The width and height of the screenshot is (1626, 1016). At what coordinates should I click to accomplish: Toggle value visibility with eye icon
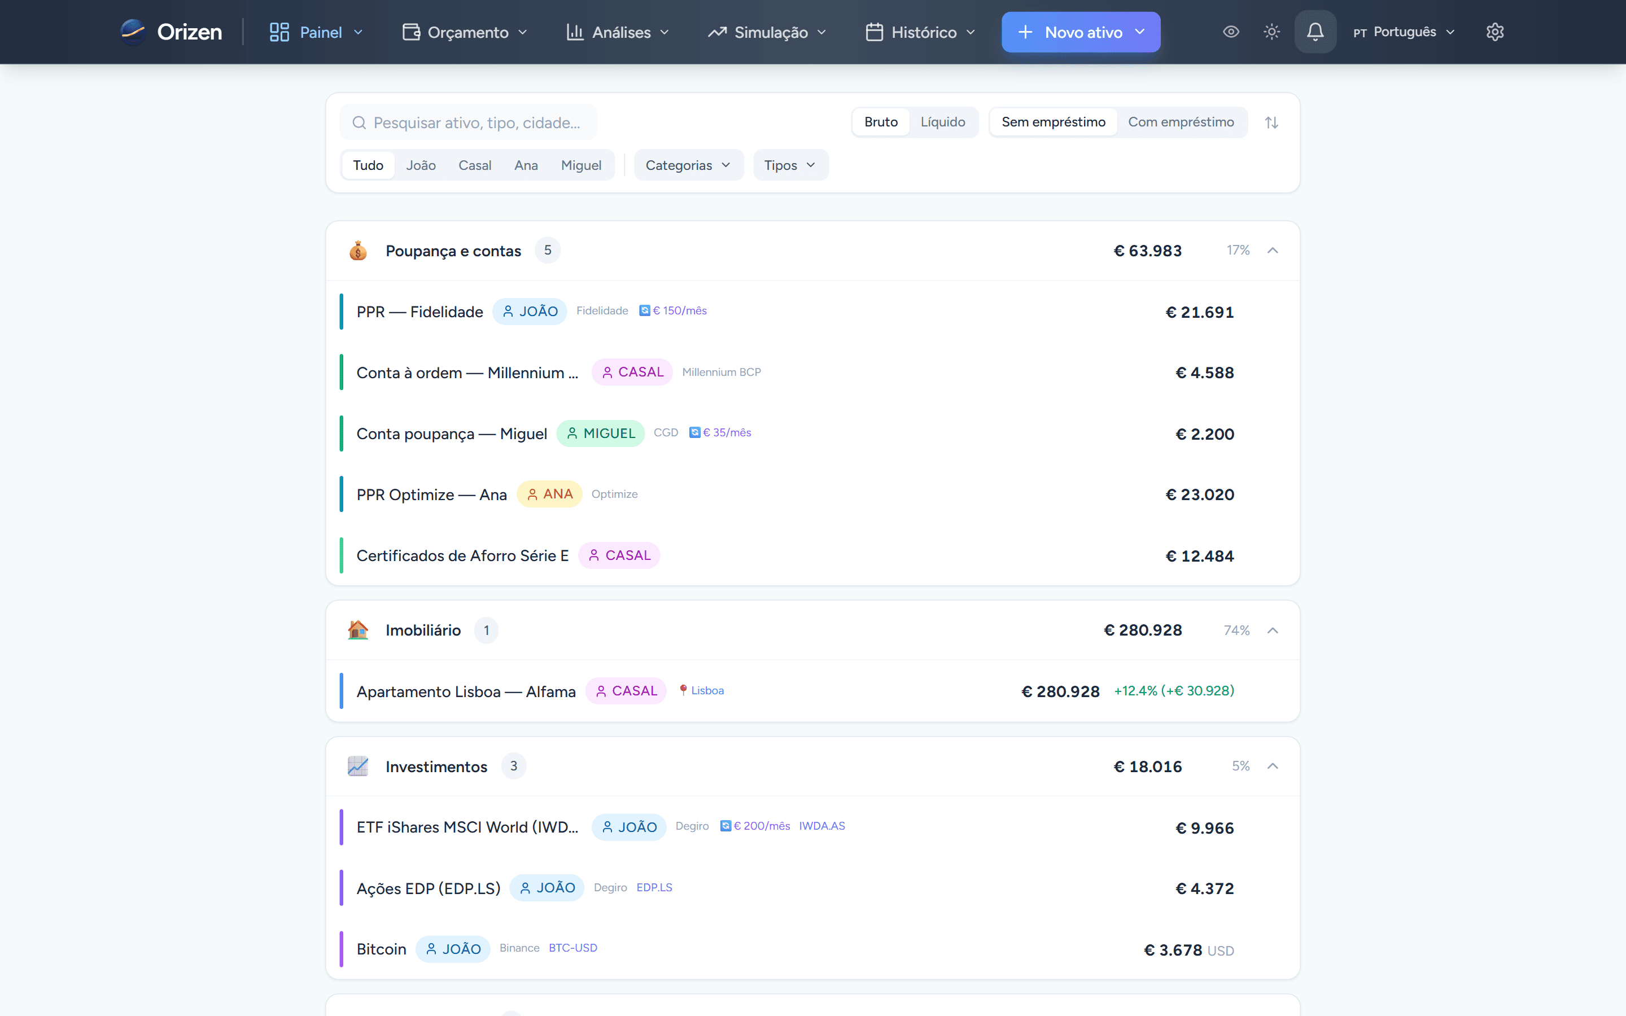tap(1230, 32)
